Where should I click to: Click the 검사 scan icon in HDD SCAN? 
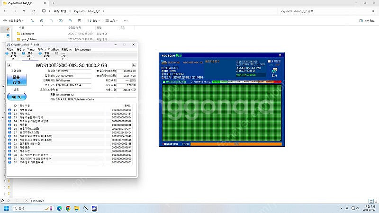click(x=274, y=72)
